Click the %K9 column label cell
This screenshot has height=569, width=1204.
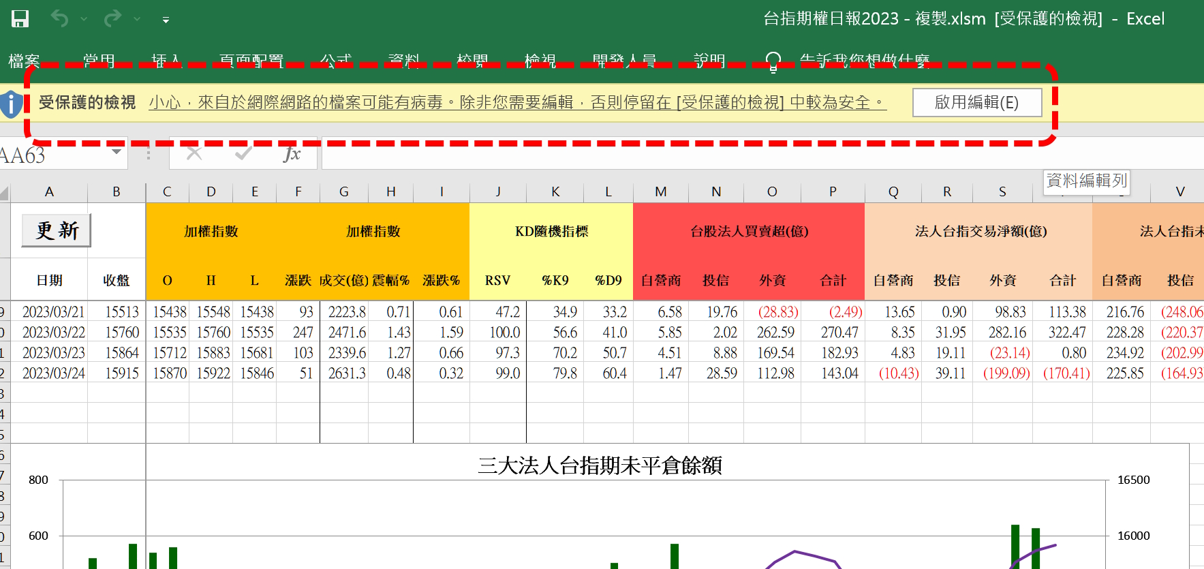coord(555,280)
